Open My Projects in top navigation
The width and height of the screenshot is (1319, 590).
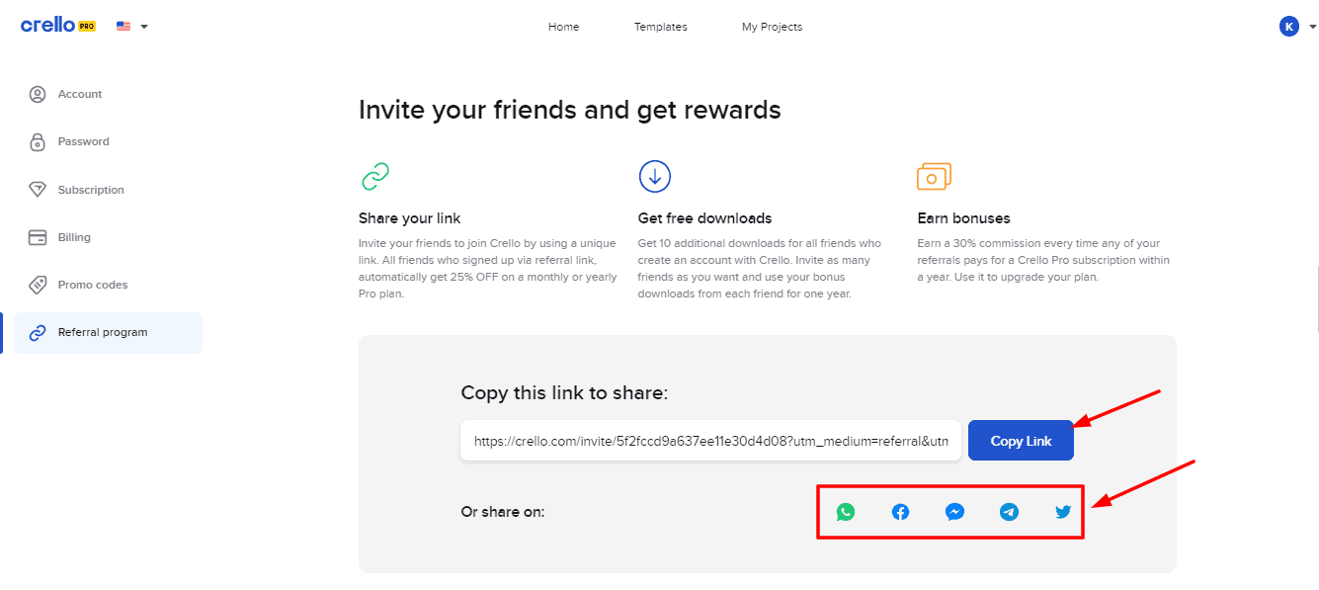(772, 27)
